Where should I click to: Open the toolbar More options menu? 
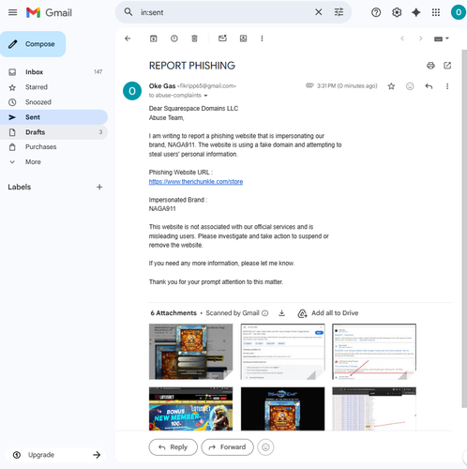[x=262, y=38]
